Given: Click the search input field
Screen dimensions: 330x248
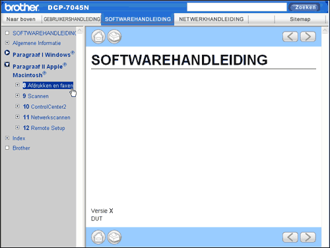Looking at the screenshot, I should coord(237,7).
